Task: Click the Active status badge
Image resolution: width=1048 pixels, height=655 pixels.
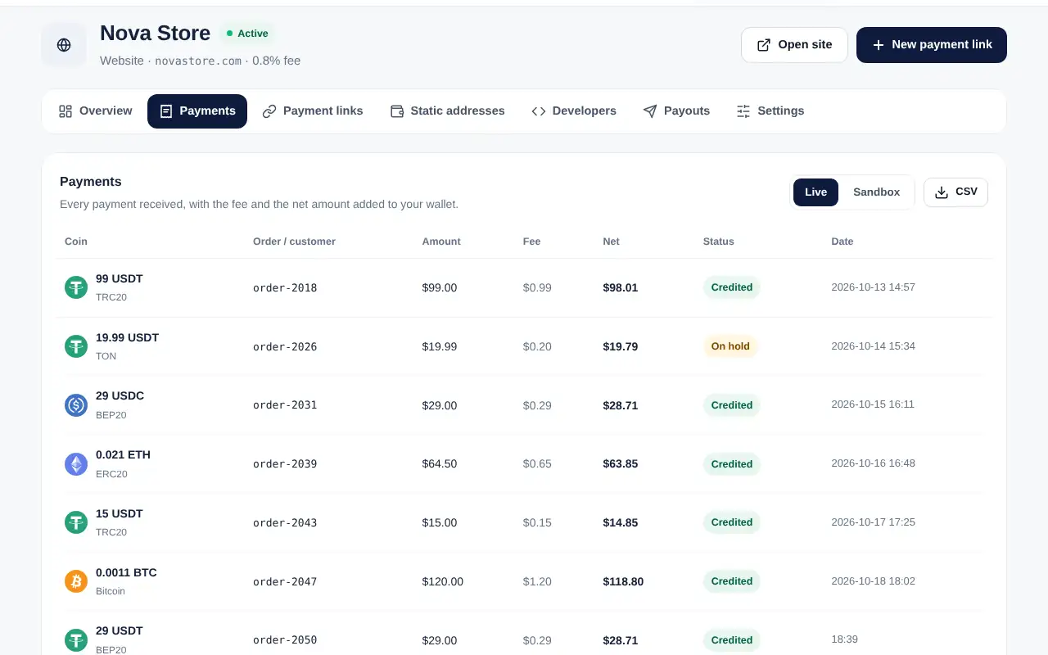Action: point(247,34)
